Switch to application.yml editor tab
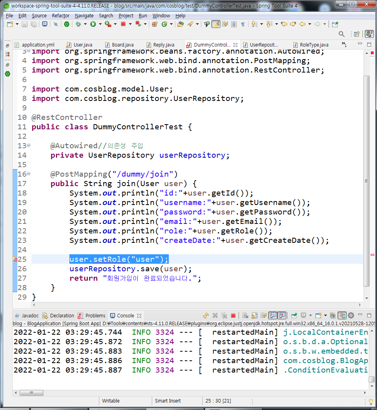 tap(35, 45)
